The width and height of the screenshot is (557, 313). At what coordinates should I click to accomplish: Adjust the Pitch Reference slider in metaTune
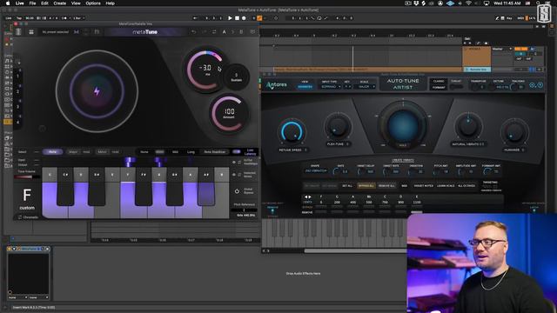click(244, 210)
